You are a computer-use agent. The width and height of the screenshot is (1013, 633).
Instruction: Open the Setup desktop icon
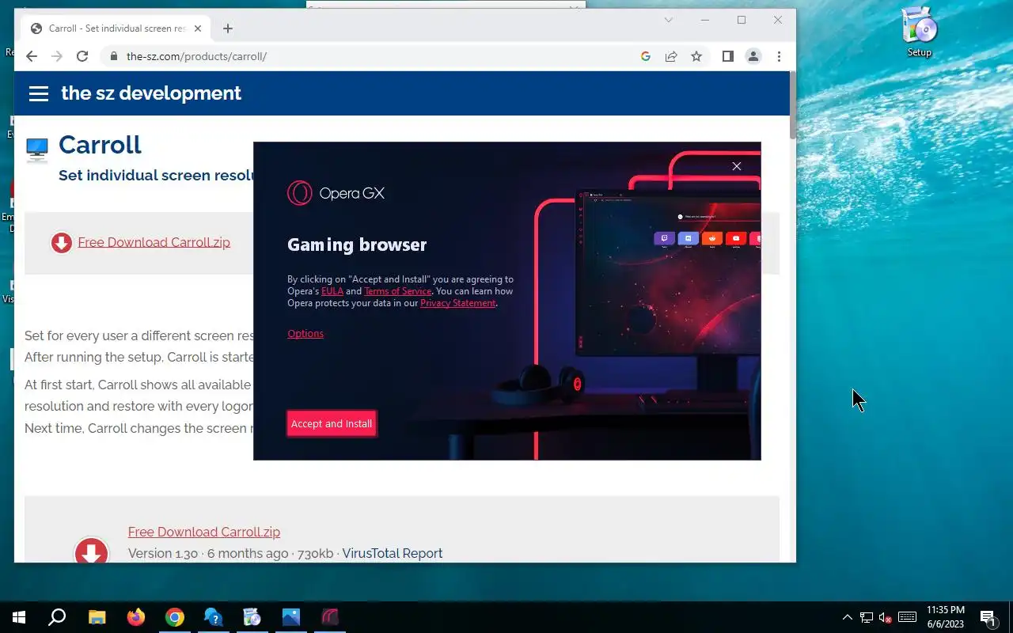[x=919, y=32]
